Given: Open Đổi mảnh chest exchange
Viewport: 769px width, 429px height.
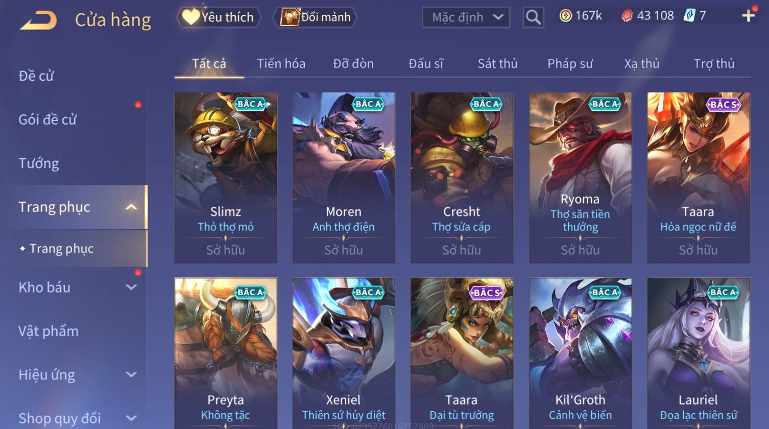Looking at the screenshot, I should click(x=315, y=17).
